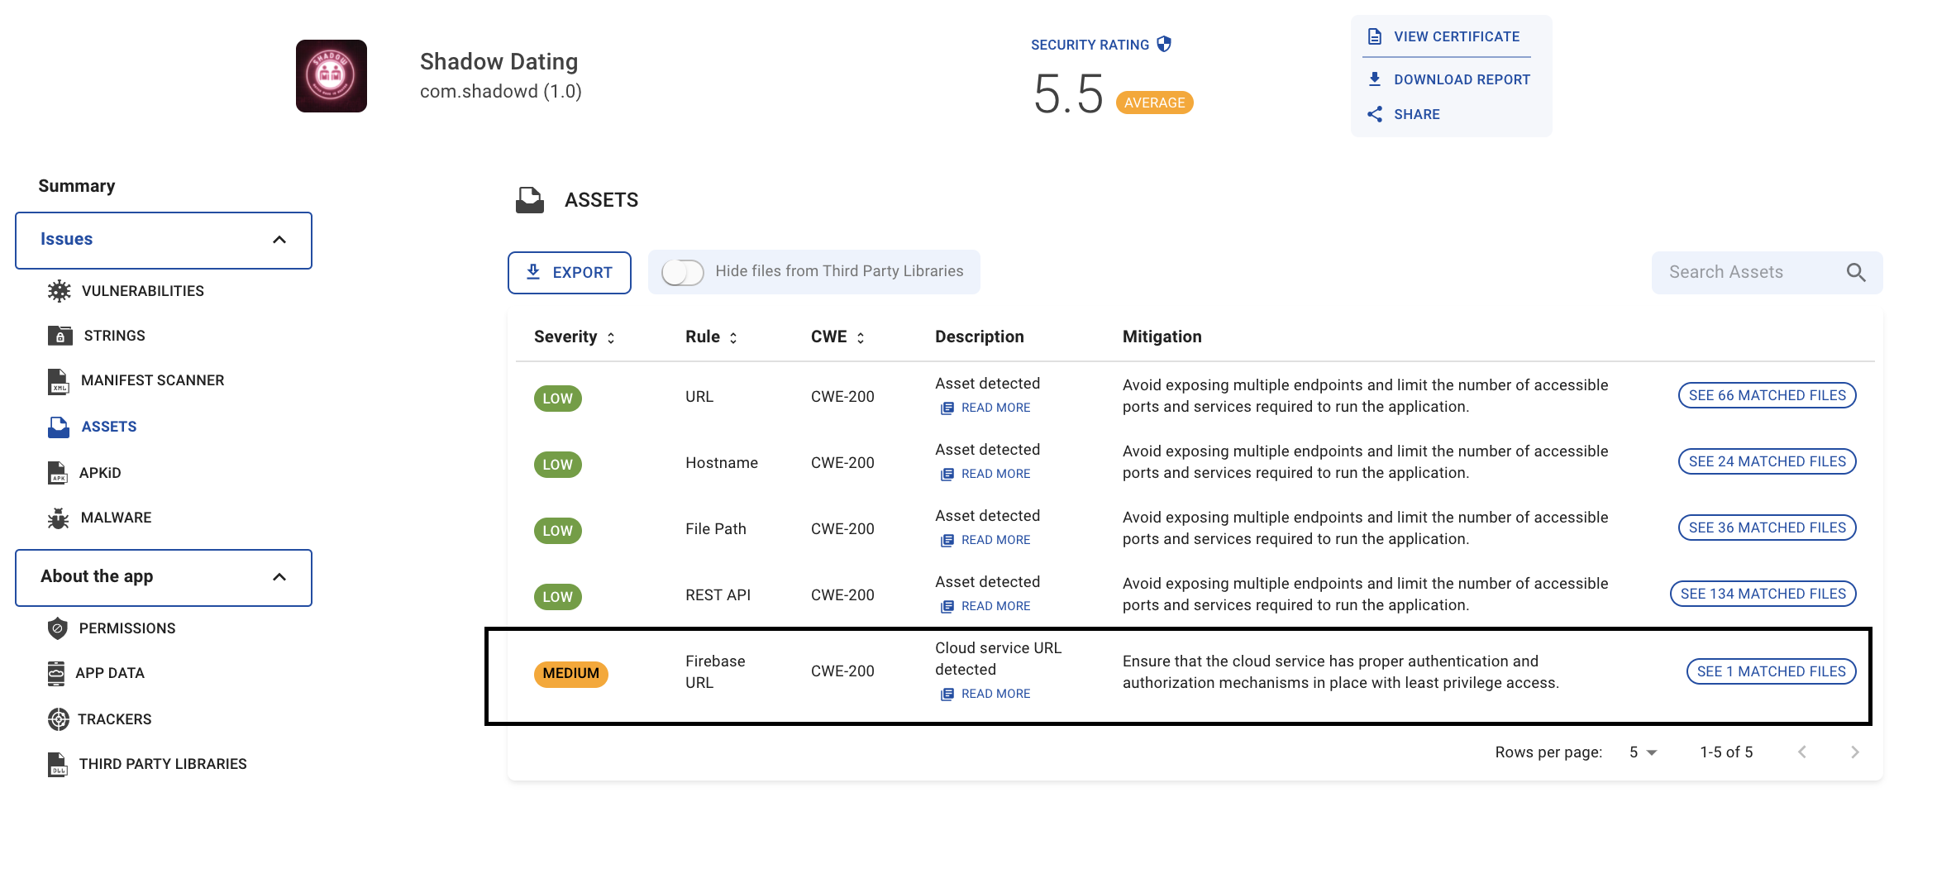Viewport: 1956px width, 888px height.
Task: Open VULNERABILITIES in the sidebar
Action: [x=142, y=291]
